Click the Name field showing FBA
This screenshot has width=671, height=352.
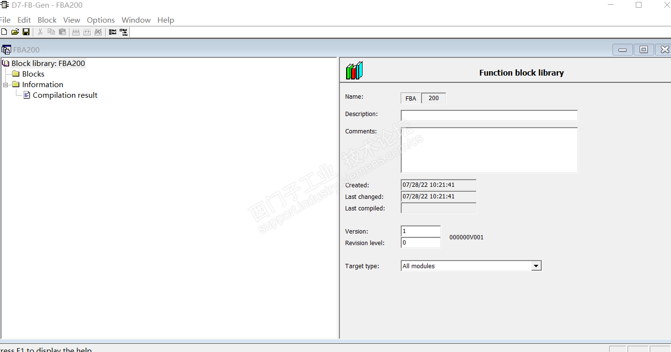click(x=411, y=98)
